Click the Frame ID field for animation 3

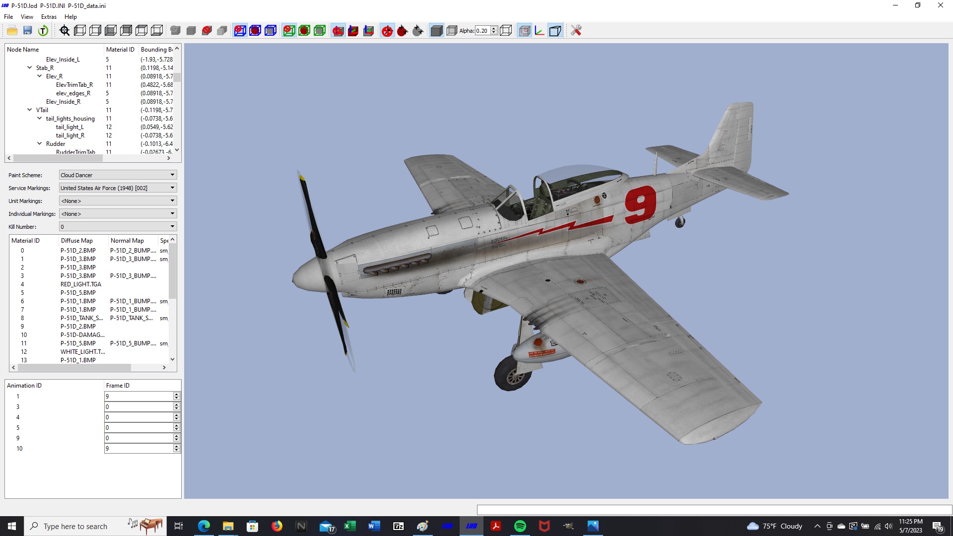click(139, 406)
